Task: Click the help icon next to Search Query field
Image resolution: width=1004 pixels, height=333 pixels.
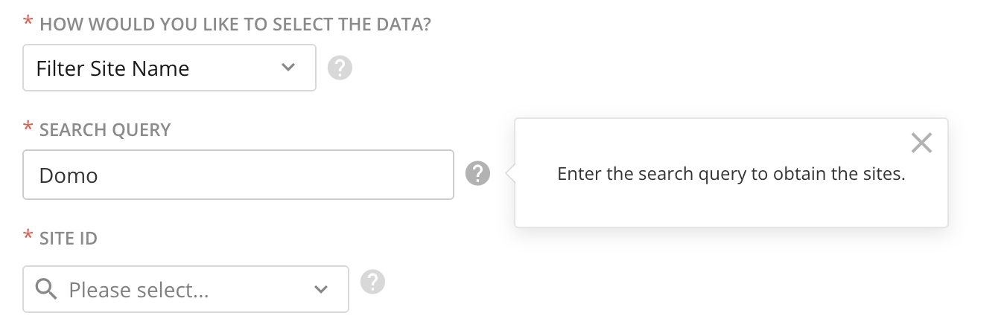Action: click(x=478, y=175)
